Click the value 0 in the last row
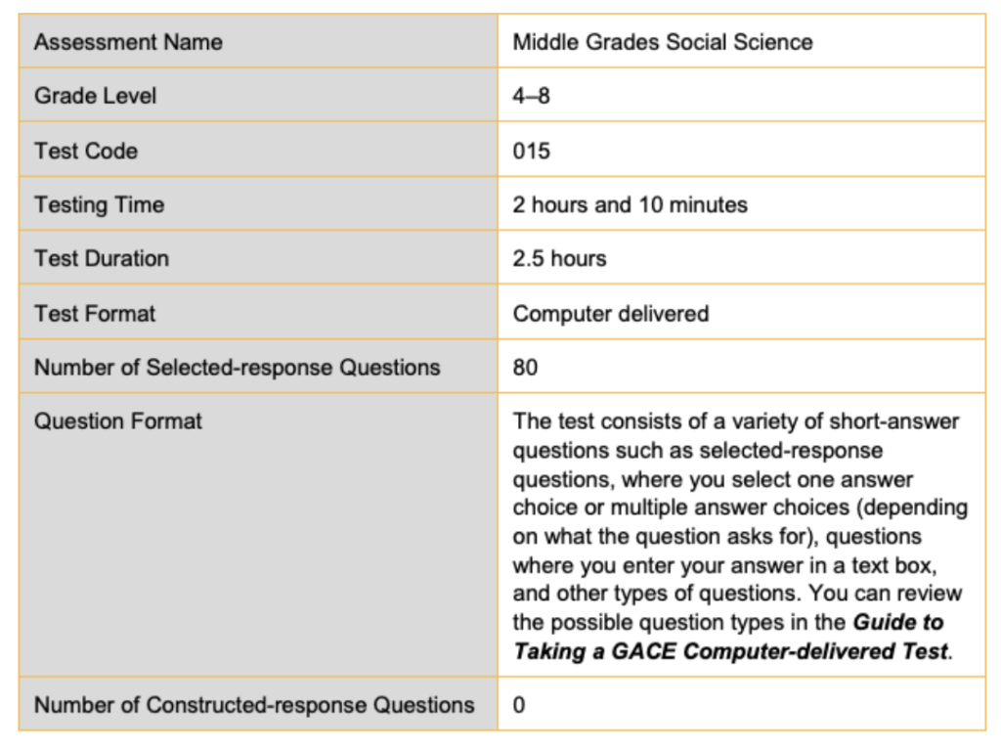1001x753 pixels. pos(519,704)
